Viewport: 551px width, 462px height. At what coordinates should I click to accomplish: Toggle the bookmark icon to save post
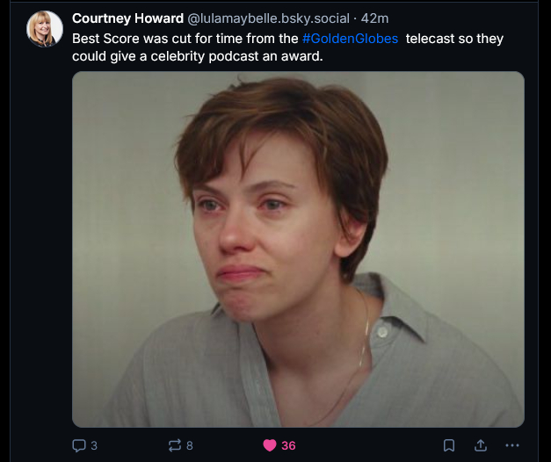449,445
